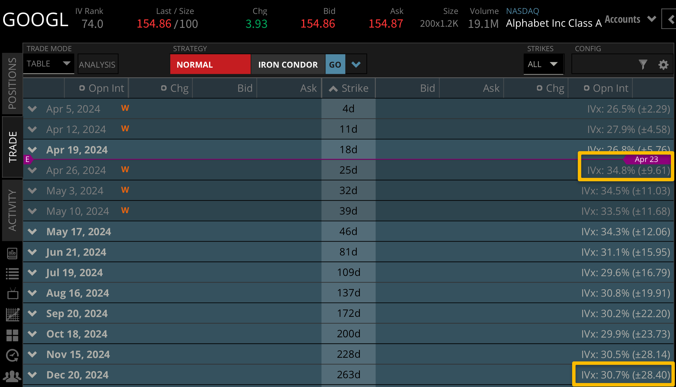
Task: Open the research book icon in sidebar
Action: [12, 253]
